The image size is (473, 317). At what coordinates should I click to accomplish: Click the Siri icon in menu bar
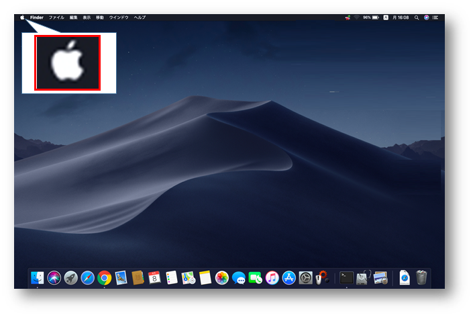click(427, 17)
